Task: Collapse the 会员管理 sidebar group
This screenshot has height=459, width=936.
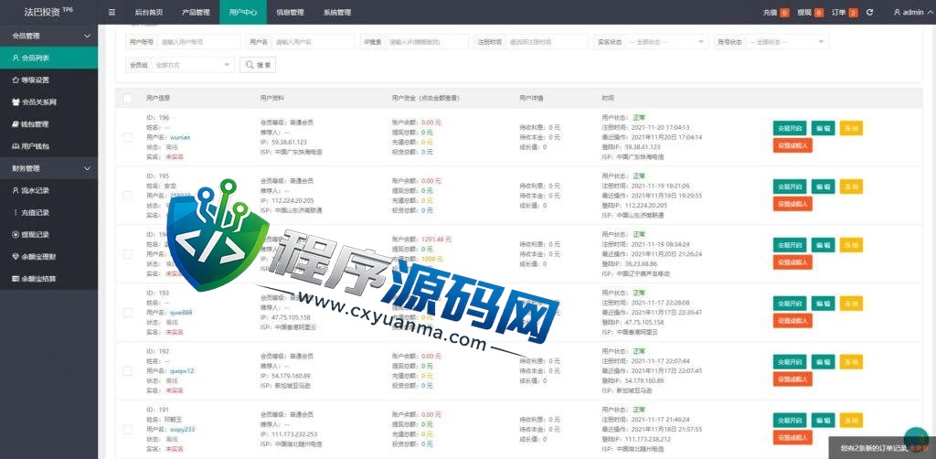Action: click(x=49, y=36)
